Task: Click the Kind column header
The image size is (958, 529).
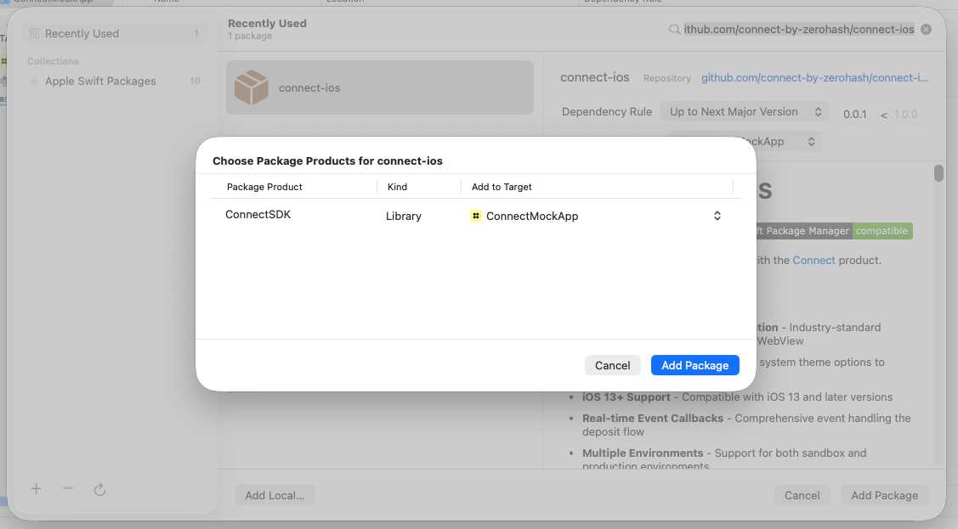Action: tap(397, 187)
